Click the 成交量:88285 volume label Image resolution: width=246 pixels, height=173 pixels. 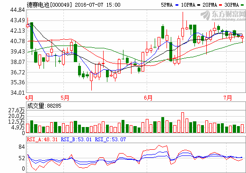44,106
